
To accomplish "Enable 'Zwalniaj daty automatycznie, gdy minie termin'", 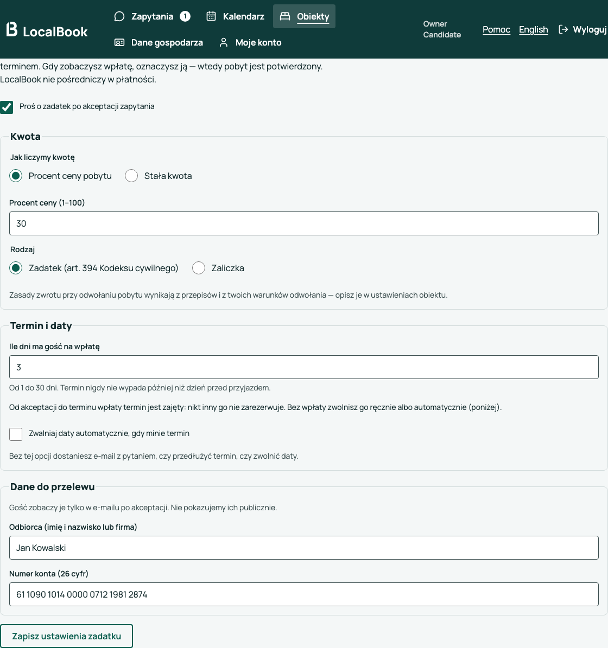I will [16, 434].
